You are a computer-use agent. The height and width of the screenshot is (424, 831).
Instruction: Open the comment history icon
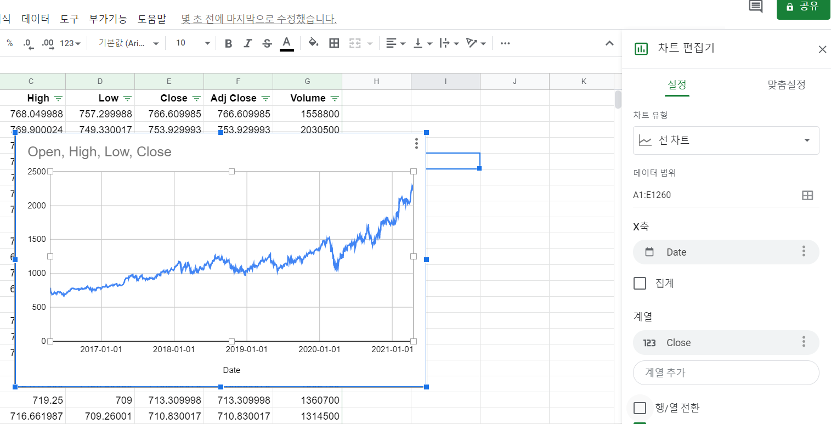coord(756,7)
